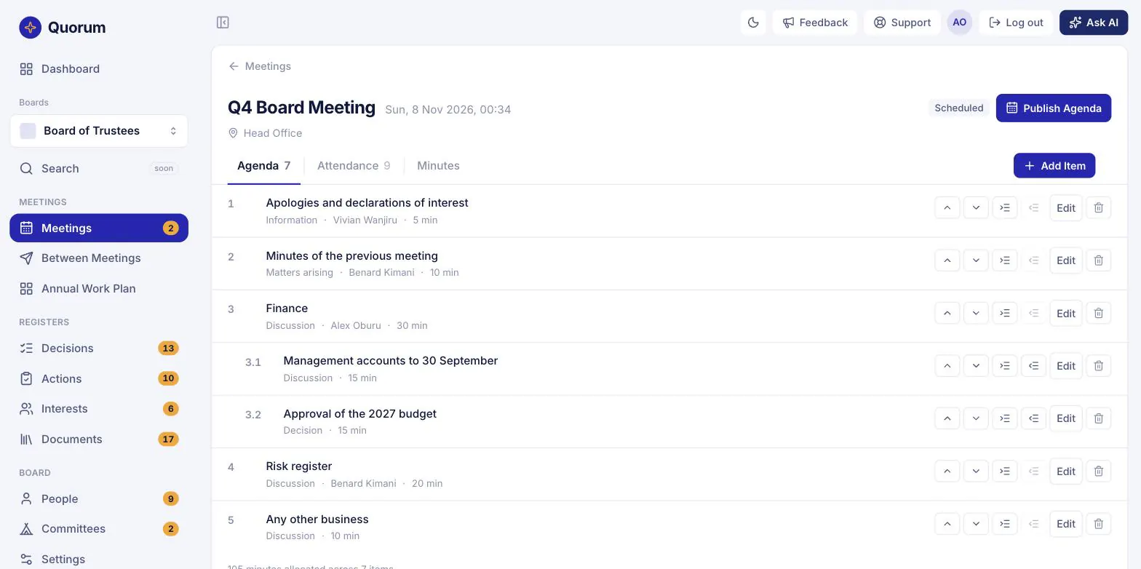Open the People page

(99, 499)
